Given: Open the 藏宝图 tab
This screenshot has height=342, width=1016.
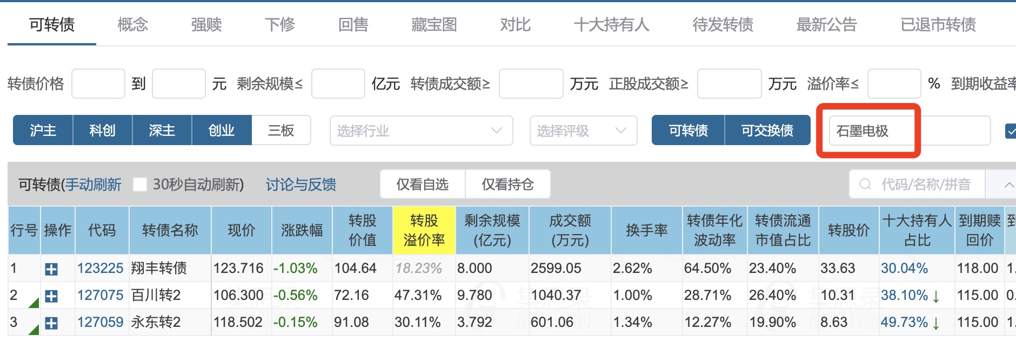Looking at the screenshot, I should 434,25.
